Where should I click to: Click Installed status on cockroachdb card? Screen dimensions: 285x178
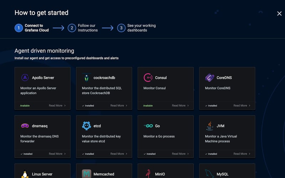pyautogui.click(x=88, y=105)
